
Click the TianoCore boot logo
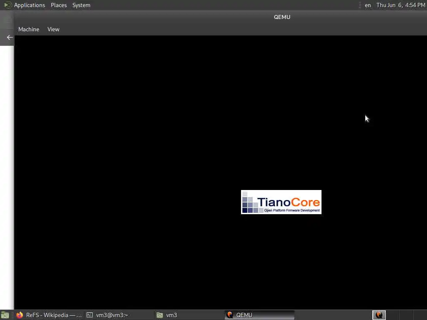coord(281,202)
